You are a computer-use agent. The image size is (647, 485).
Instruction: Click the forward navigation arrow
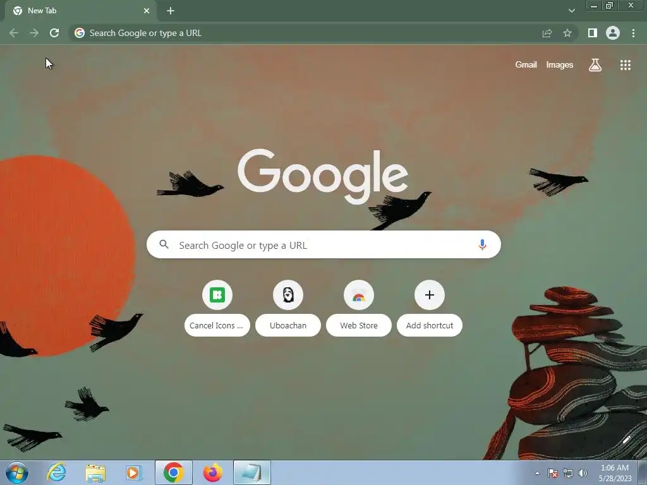(x=34, y=33)
